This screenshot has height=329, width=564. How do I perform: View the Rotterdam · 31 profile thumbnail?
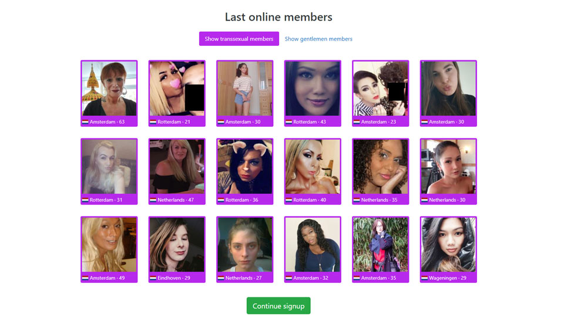(x=109, y=171)
